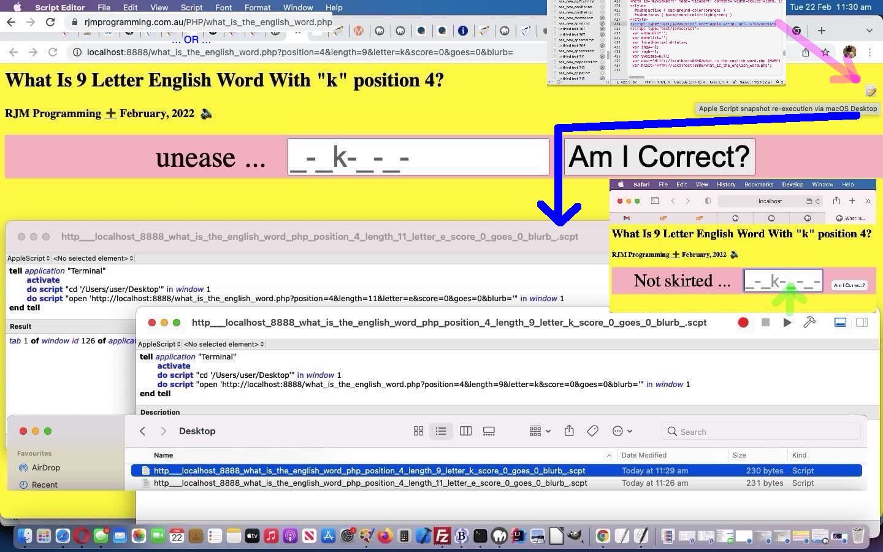Click the word guess input field

pyautogui.click(x=418, y=157)
